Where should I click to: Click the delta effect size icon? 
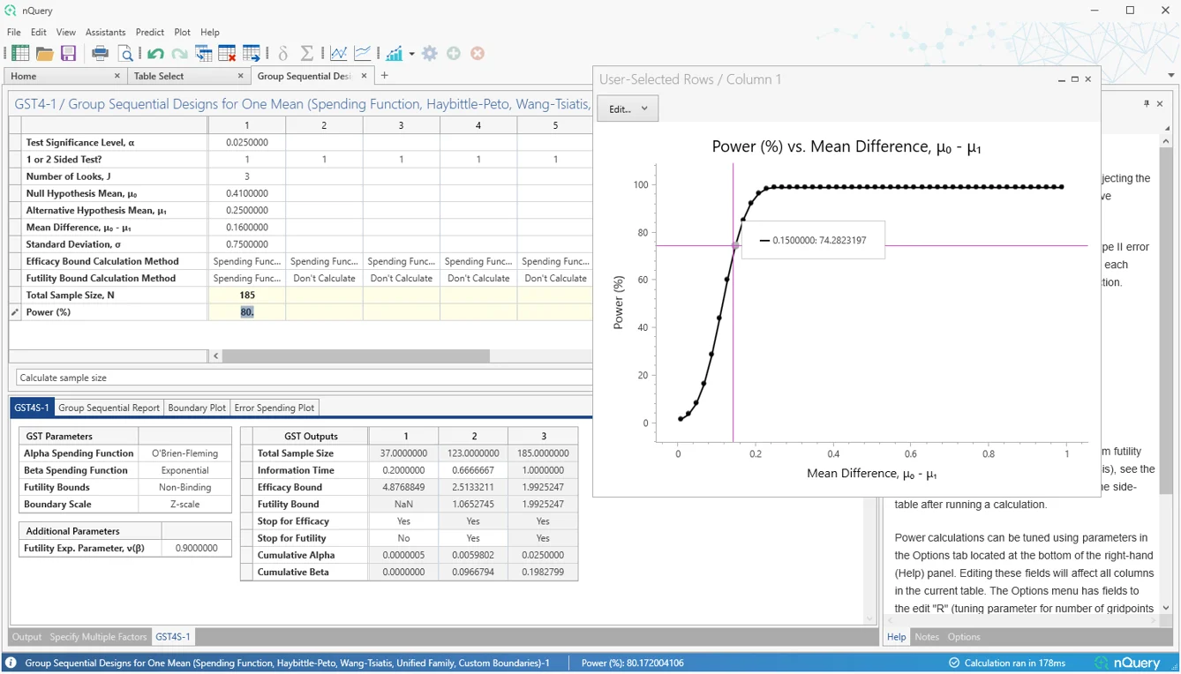pos(283,54)
